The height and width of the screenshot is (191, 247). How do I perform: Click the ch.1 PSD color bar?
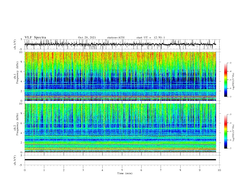tap(225, 80)
